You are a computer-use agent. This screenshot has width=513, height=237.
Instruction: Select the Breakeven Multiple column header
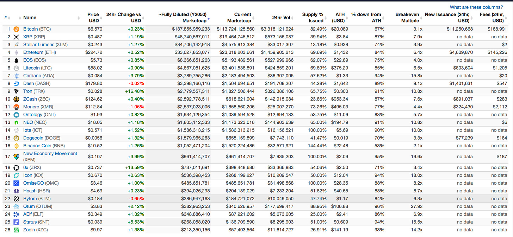point(407,18)
